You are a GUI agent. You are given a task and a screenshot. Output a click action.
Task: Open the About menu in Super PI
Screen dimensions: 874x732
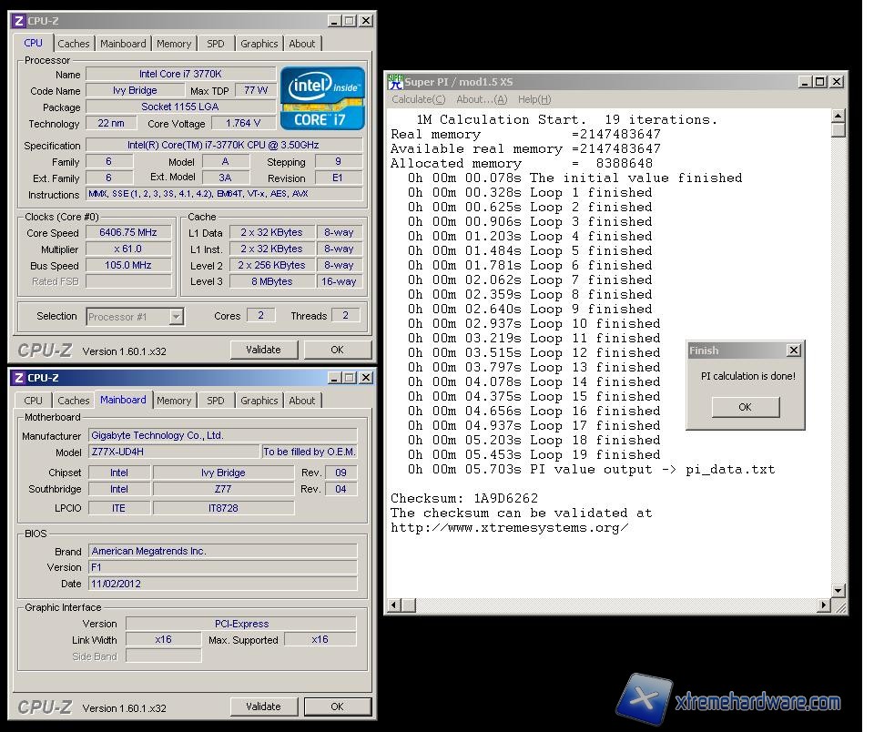(481, 99)
